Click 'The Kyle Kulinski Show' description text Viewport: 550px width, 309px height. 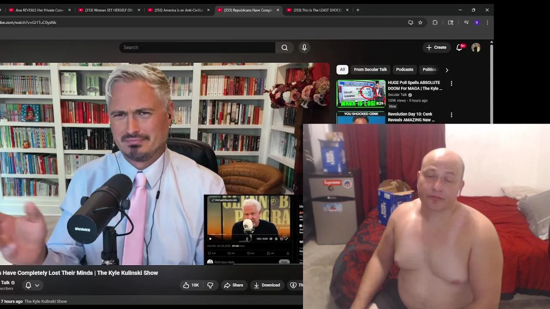[46, 301]
